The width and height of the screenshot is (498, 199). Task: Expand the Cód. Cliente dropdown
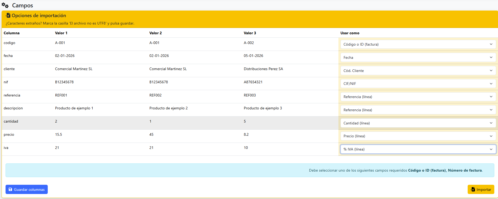click(418, 71)
